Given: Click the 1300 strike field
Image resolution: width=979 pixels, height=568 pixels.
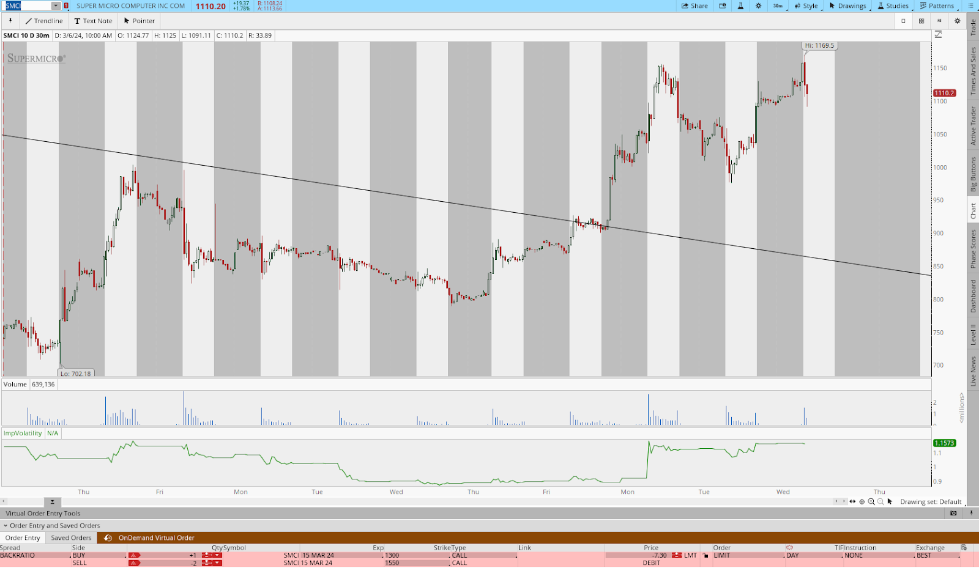Looking at the screenshot, I should point(417,556).
